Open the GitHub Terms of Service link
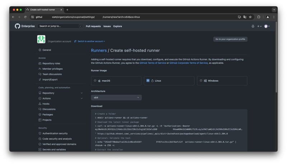Image resolution: width=287 pixels, height=164 pixels. pyautogui.click(x=153, y=63)
